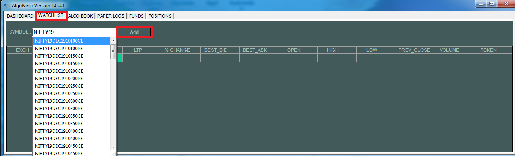Open the FUNDS tab
The width and height of the screenshot is (515, 156).
[136, 16]
